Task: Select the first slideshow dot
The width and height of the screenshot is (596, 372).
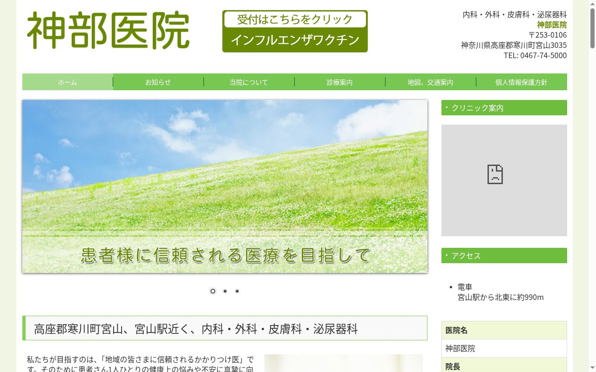Action: (213, 291)
